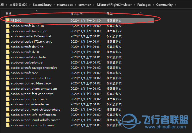Select asobo-airport-eham-amsterdam folder name
This screenshot has height=133, width=192.
tap(34, 89)
